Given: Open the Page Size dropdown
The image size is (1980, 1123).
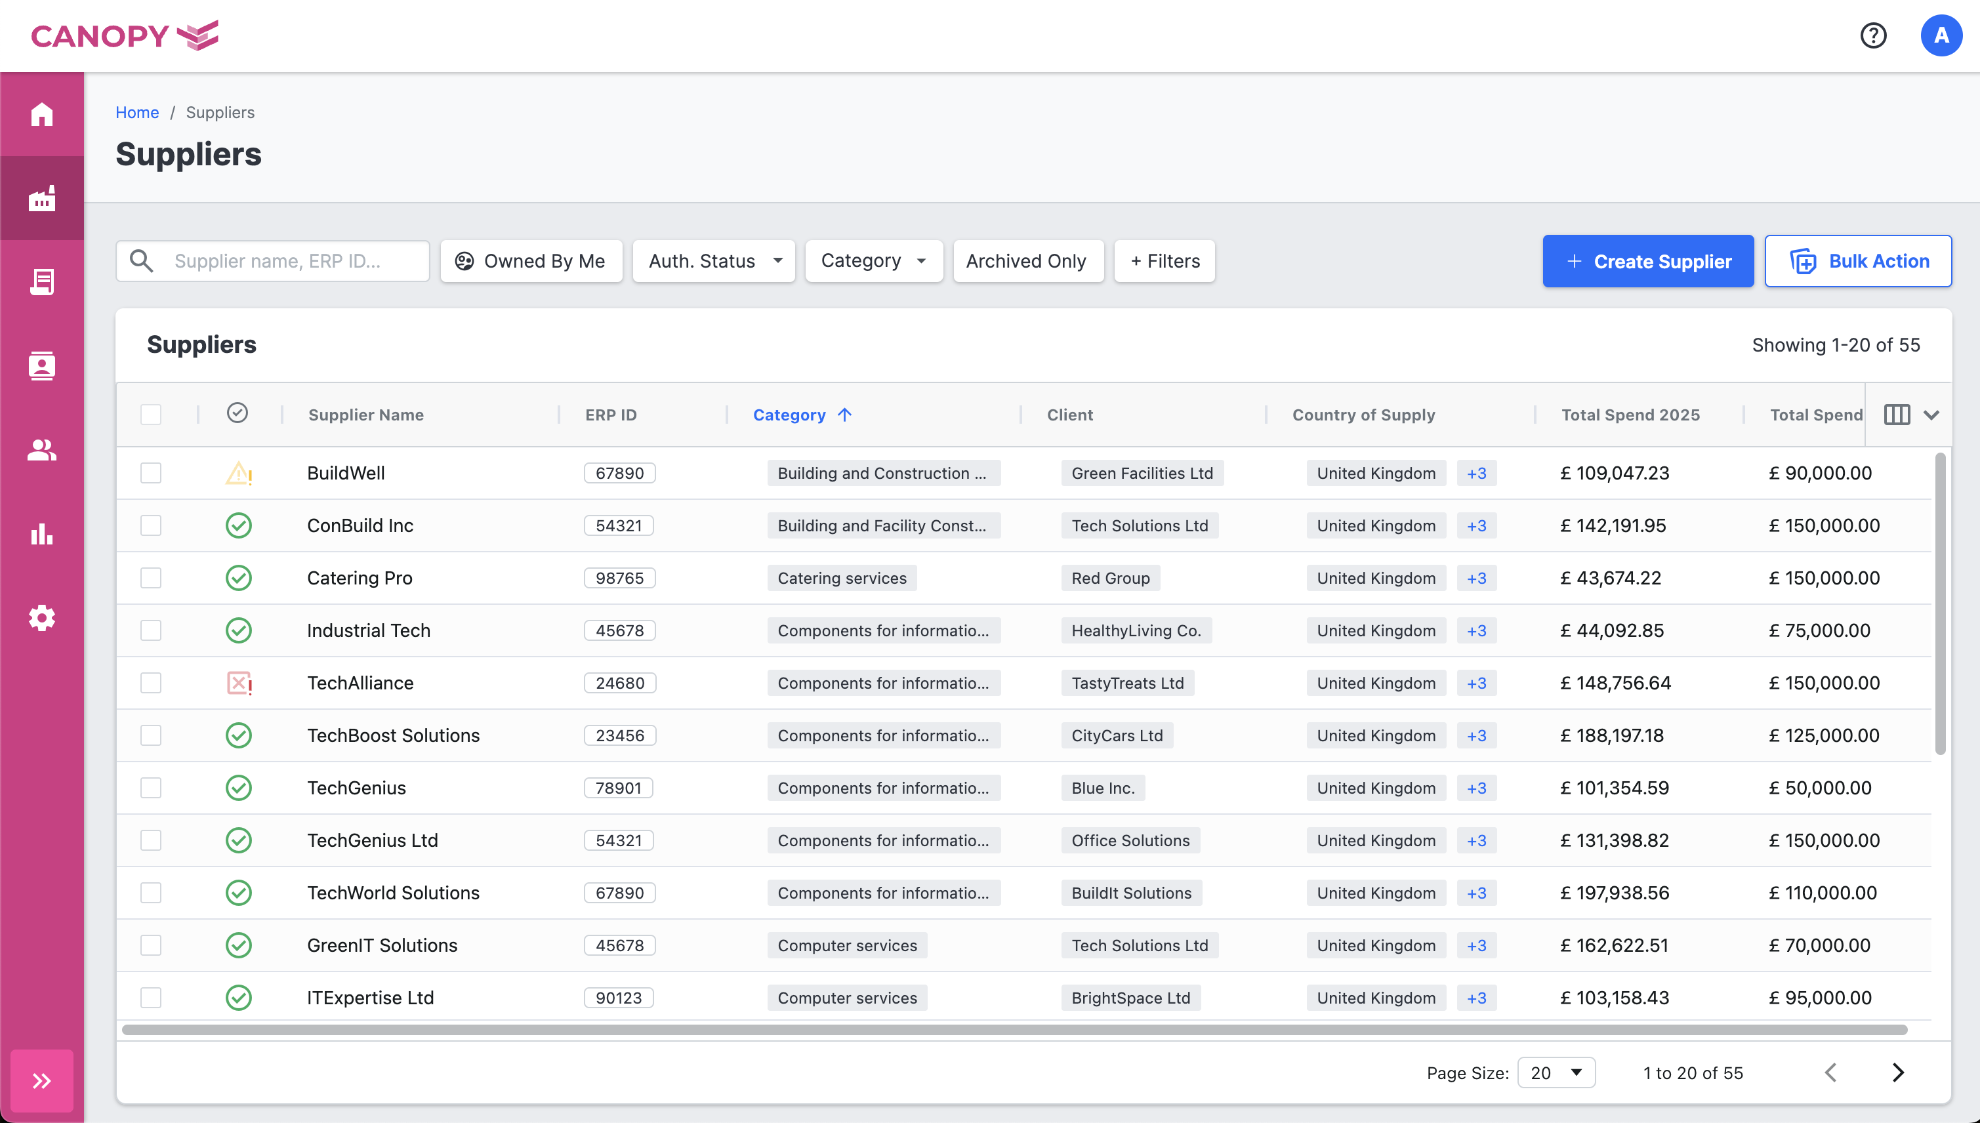Looking at the screenshot, I should click(x=1556, y=1073).
